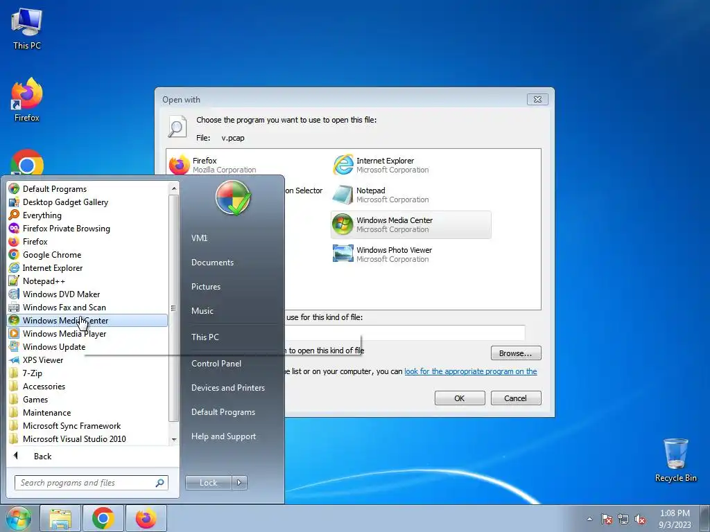Expand the Microsoft Visual Studio 2010 folder
710x532 pixels.
click(74, 438)
